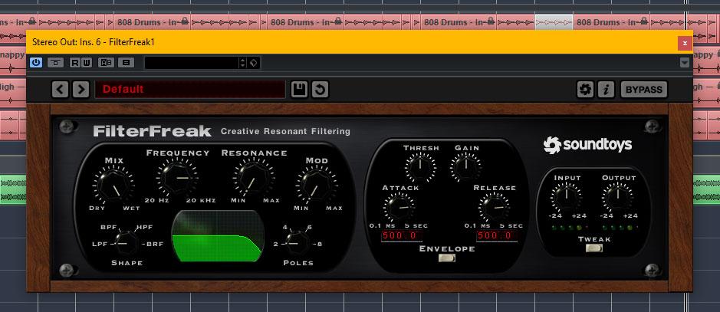Select the LPF filter shape label
The width and height of the screenshot is (720, 312).
(100, 244)
